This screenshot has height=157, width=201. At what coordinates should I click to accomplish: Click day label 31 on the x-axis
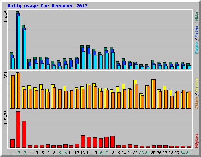tap(188, 153)
